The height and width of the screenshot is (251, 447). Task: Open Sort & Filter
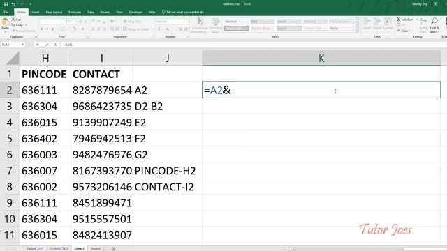point(423,25)
